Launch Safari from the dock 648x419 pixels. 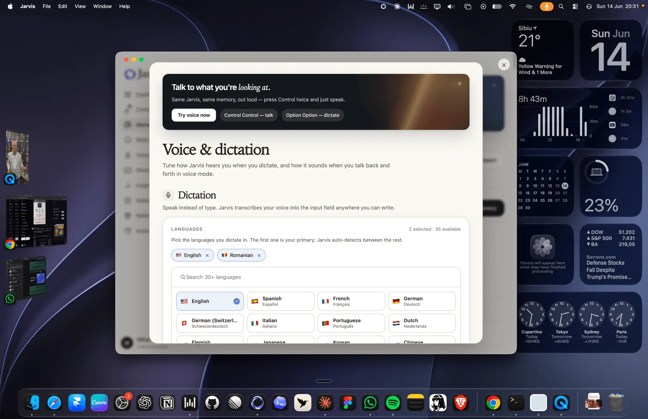(x=54, y=403)
